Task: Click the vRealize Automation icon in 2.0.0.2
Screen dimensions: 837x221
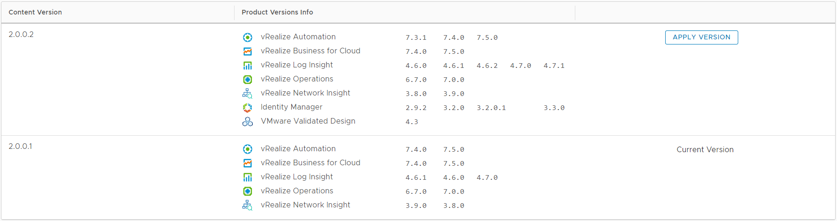Action: [x=248, y=37]
